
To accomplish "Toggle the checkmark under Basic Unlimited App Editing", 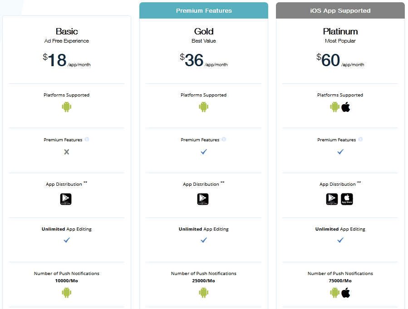I will [66, 240].
